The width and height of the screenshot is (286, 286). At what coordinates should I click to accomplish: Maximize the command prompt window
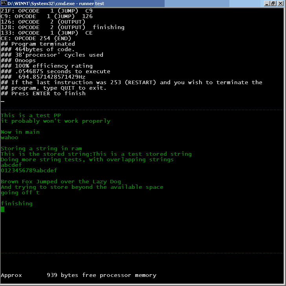tap(274, 4)
